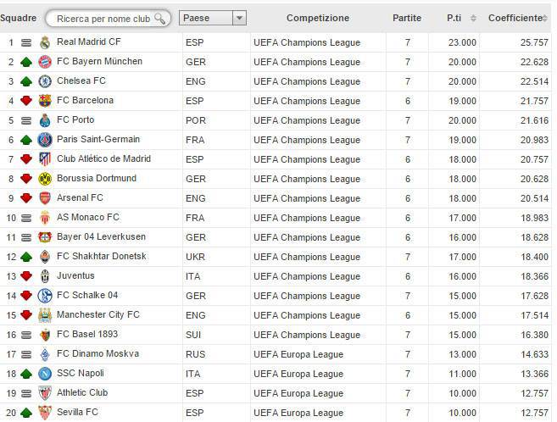Click the SSC Napoli logo

pos(45,374)
